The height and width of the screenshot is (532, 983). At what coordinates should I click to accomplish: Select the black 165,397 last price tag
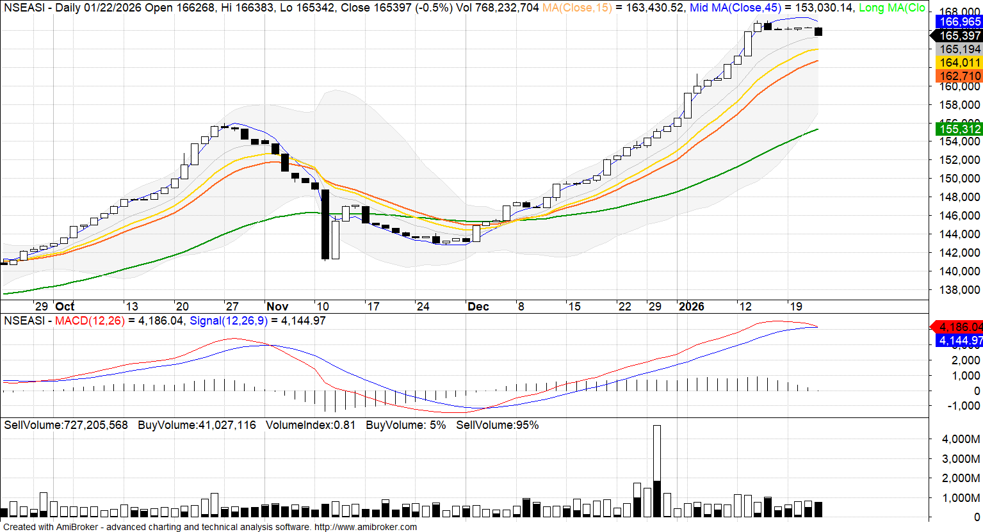pyautogui.click(x=959, y=36)
